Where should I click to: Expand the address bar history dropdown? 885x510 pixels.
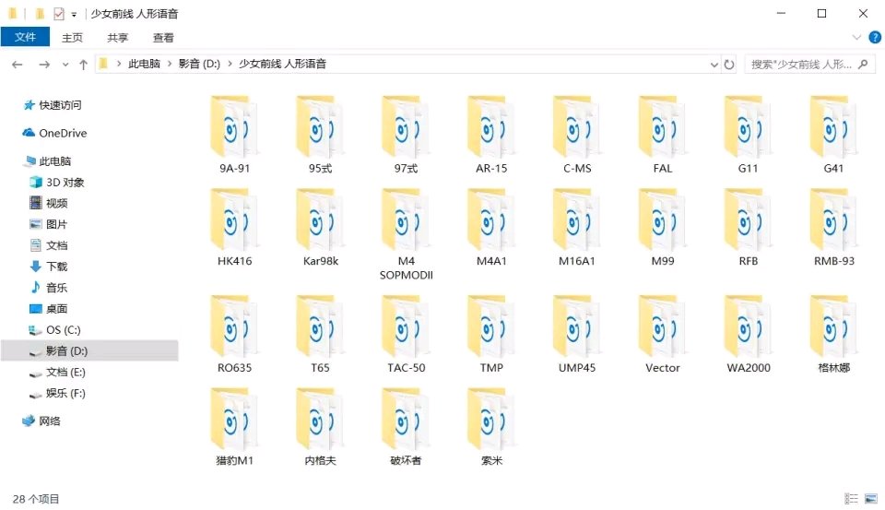[x=714, y=65]
